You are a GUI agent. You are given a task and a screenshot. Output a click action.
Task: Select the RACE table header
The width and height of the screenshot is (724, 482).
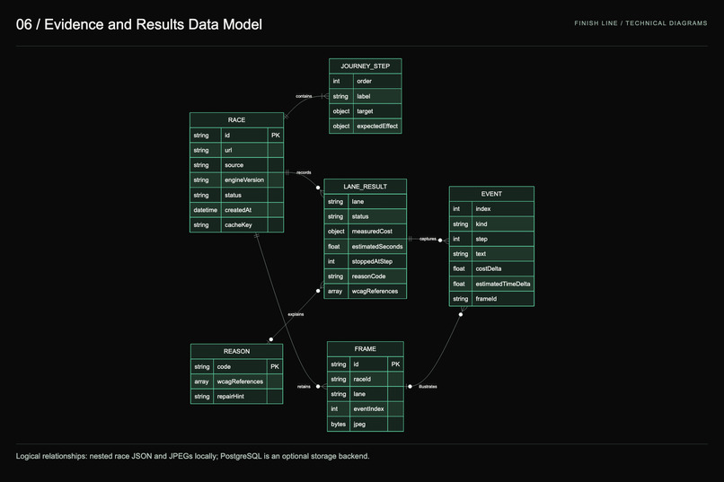coord(236,120)
